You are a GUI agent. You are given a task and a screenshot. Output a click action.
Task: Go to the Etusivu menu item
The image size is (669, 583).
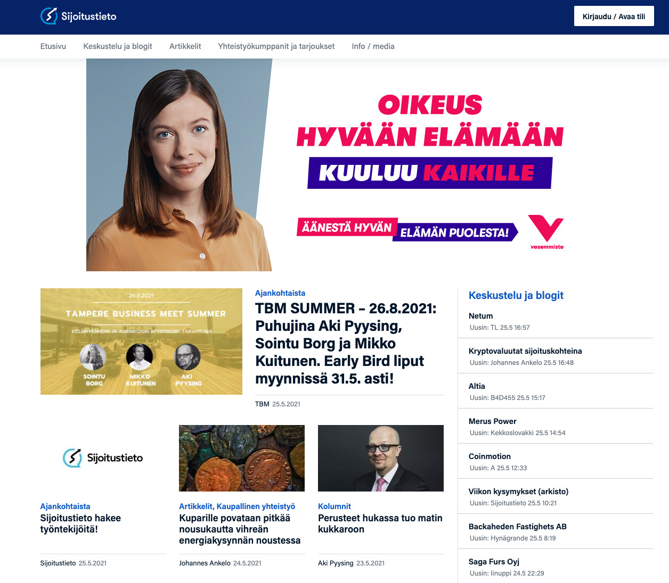[x=53, y=46]
